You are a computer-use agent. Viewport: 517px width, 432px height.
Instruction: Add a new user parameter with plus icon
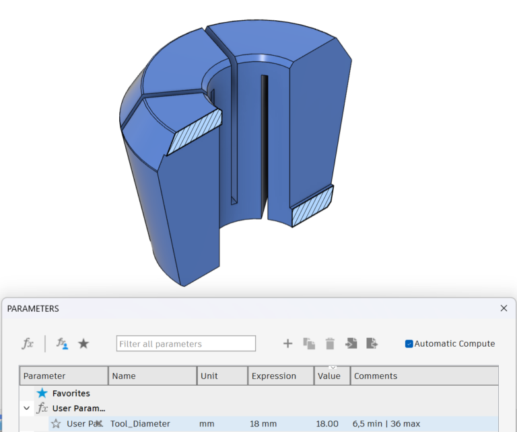tap(287, 343)
